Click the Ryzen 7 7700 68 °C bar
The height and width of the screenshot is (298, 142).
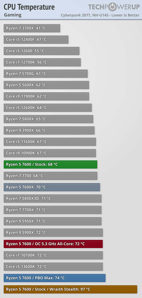(x=51, y=176)
